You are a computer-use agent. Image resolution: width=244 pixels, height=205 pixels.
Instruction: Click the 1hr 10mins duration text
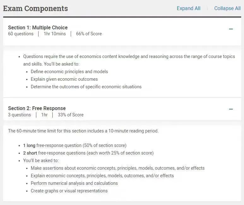point(55,34)
